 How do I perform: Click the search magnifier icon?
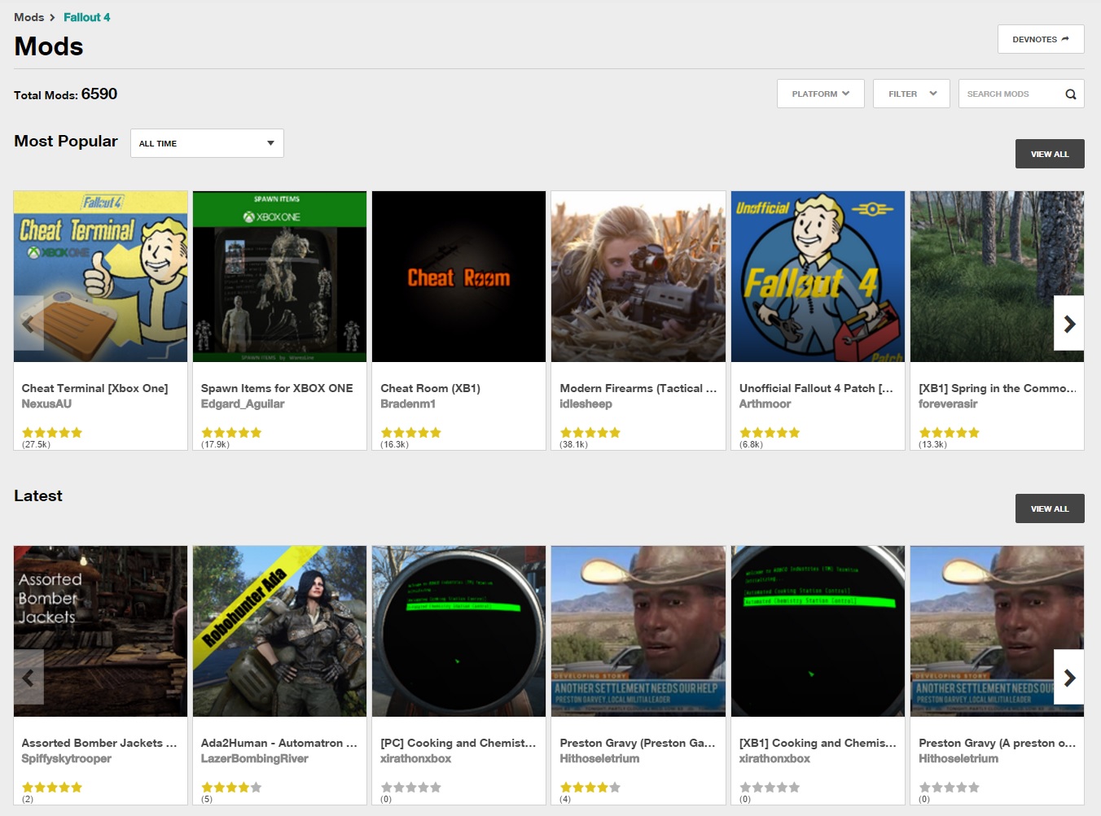[1070, 94]
